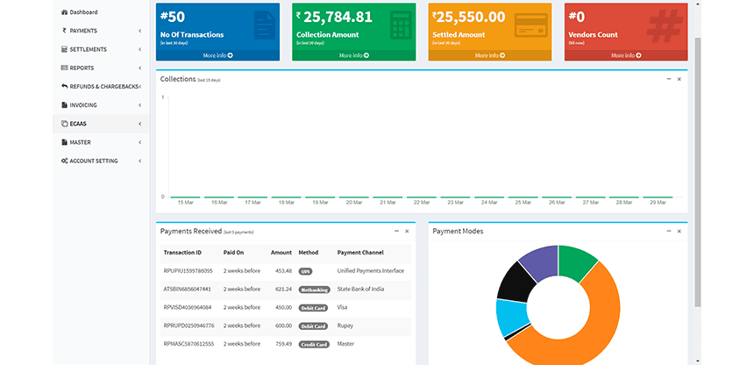Collapse the Payment Modes panel
754x365 pixels.
point(668,231)
